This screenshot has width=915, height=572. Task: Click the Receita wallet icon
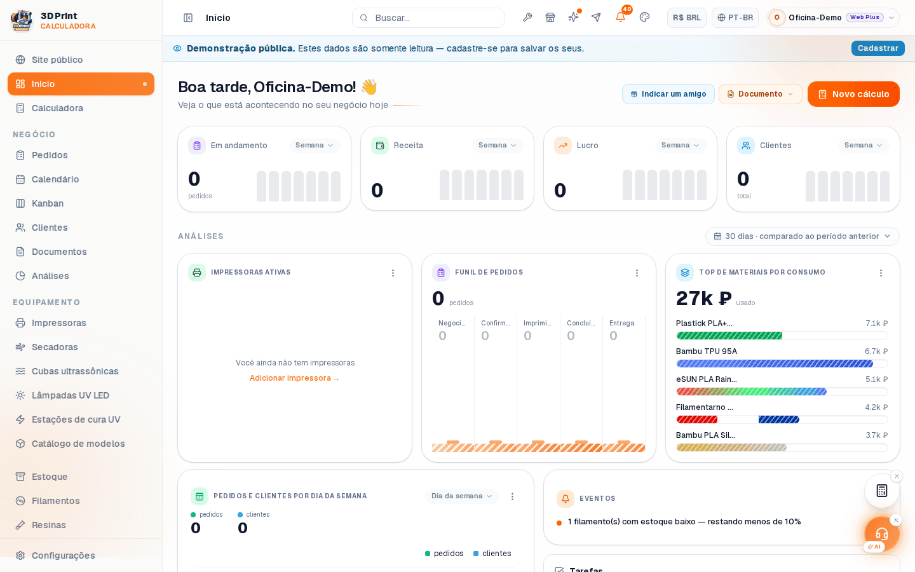pos(380,146)
